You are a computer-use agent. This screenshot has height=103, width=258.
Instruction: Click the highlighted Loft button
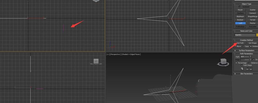click(x=240, y=23)
